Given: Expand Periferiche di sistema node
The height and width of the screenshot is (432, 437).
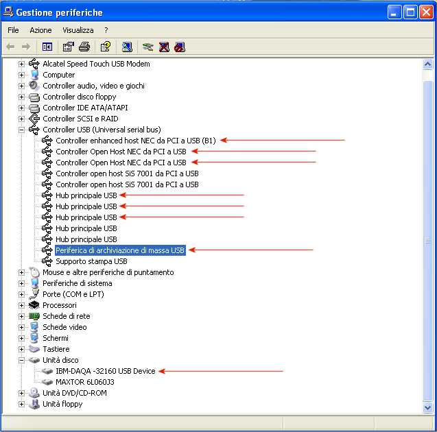Looking at the screenshot, I should (21, 284).
